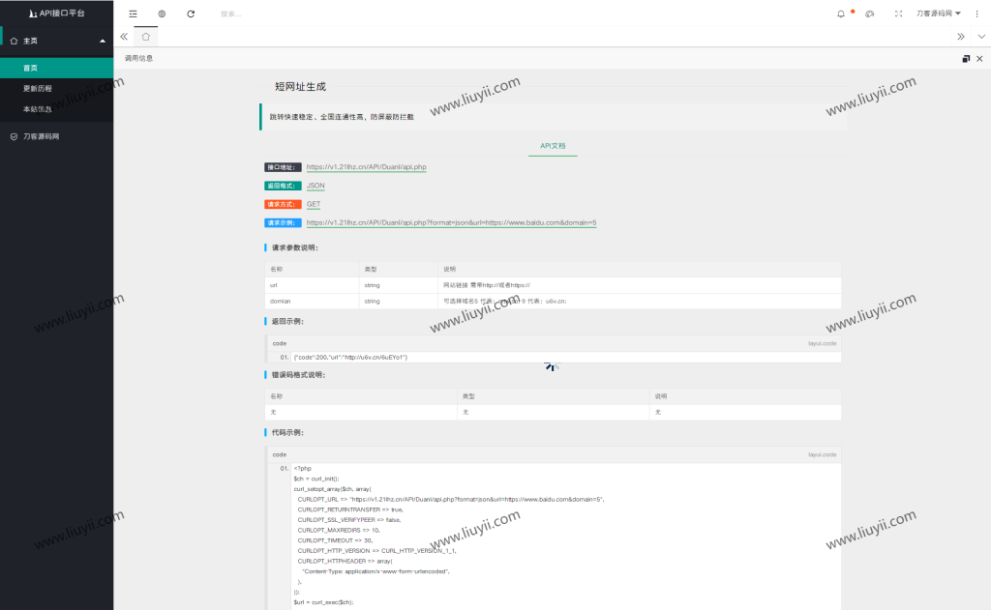Click the 接口地址 URL link
This screenshot has height=610, width=991.
pyautogui.click(x=366, y=167)
